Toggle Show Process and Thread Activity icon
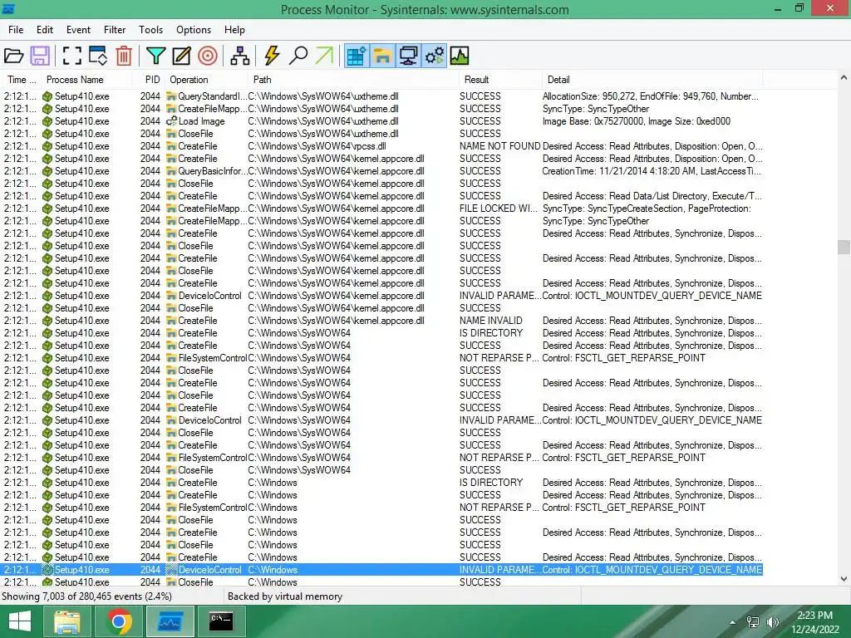This screenshot has width=851, height=638. coord(435,56)
